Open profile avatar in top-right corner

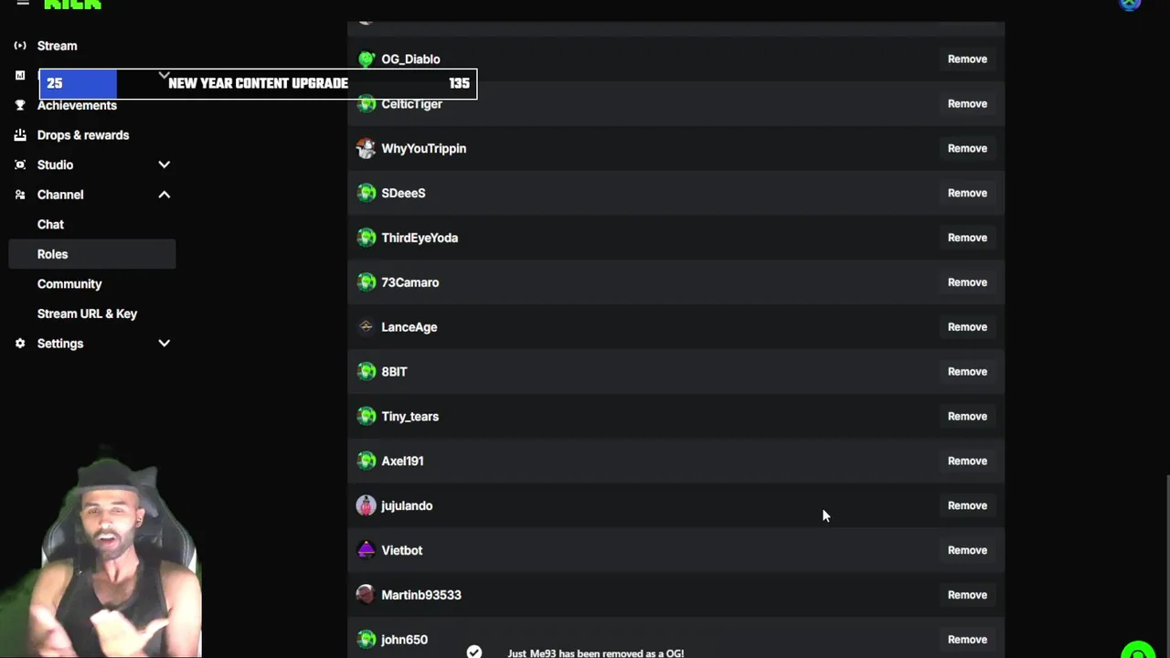pos(1131,4)
